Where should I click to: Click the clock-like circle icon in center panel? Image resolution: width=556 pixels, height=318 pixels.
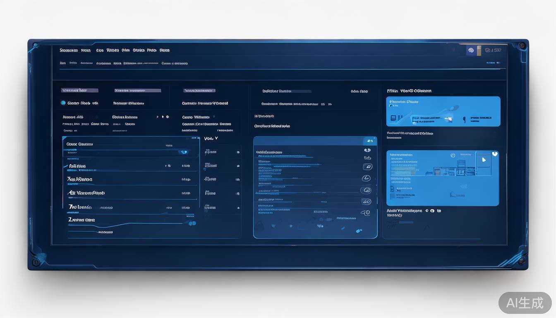click(x=366, y=178)
